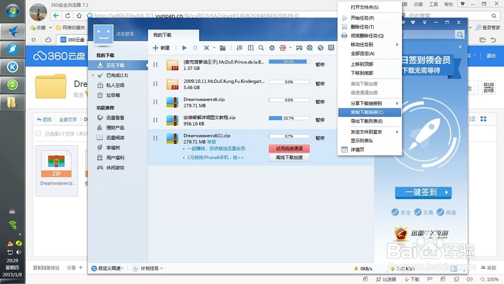Screen dimensions: 504x284
Task: Click the magnifier search icon in toolbar
Action: 261,48
